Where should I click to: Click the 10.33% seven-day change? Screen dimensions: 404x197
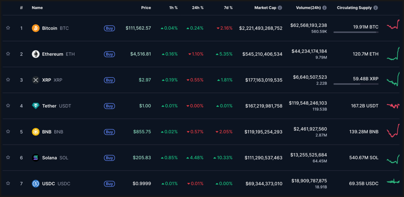coord(223,158)
